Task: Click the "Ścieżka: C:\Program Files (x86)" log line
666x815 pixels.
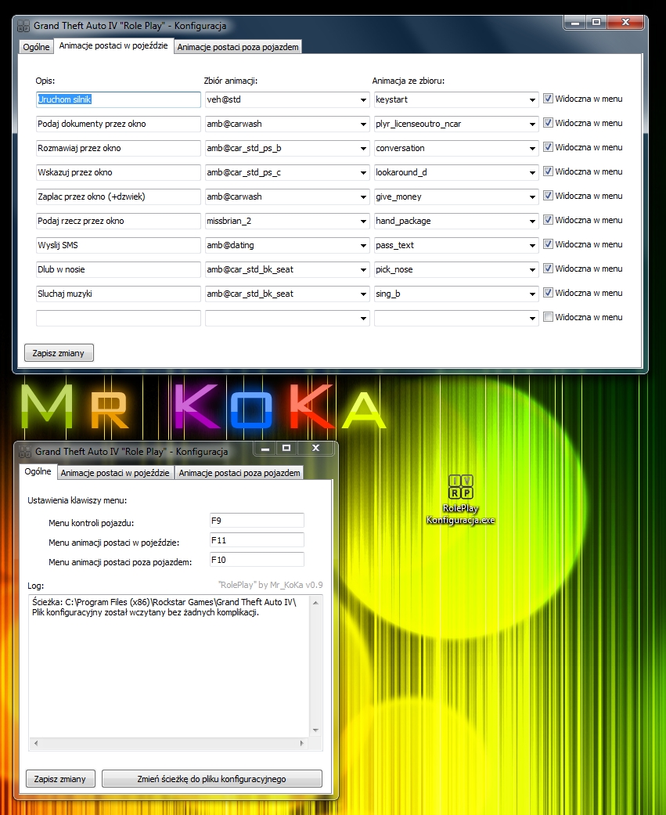Action: pyautogui.click(x=164, y=602)
